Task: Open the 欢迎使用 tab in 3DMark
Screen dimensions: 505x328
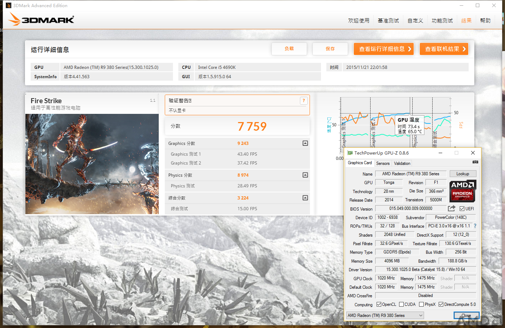Action: tap(359, 21)
